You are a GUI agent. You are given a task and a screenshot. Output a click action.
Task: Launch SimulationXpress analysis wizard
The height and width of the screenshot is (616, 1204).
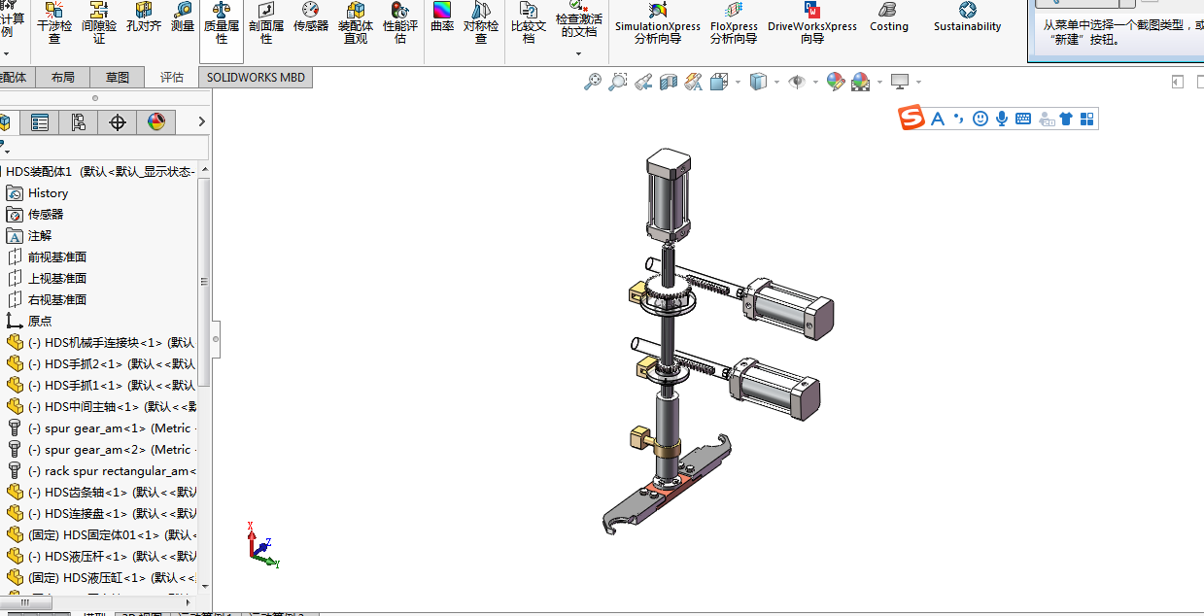click(x=657, y=23)
